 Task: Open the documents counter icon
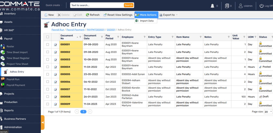click(x=227, y=6)
